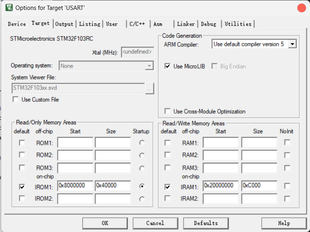The height and width of the screenshot is (232, 310).
Task: Click the IRAM2 Size field
Action: 259,199
